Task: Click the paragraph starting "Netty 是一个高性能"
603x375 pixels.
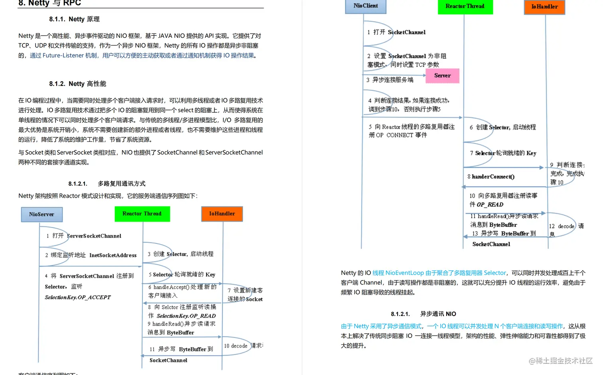Action: click(140, 45)
